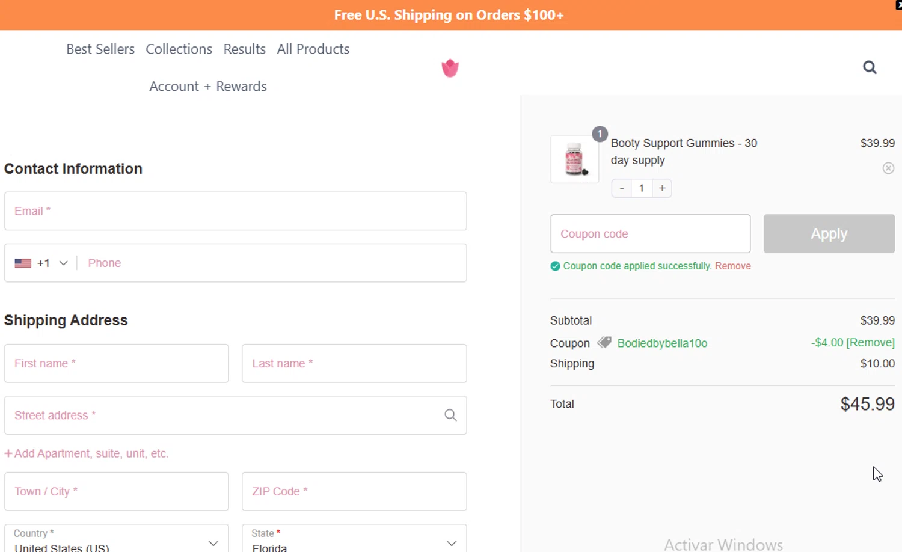Screen dimensions: 902x552
Task: Open the site search magnifier
Action: 870,67
